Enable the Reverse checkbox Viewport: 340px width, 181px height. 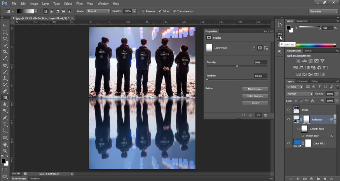click(x=143, y=11)
